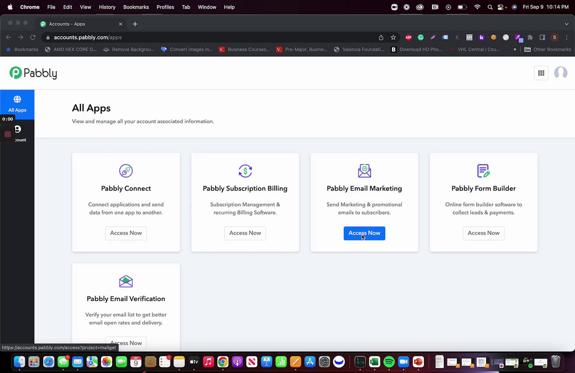
Task: Bookmark this page with star icon
Action: point(393,38)
